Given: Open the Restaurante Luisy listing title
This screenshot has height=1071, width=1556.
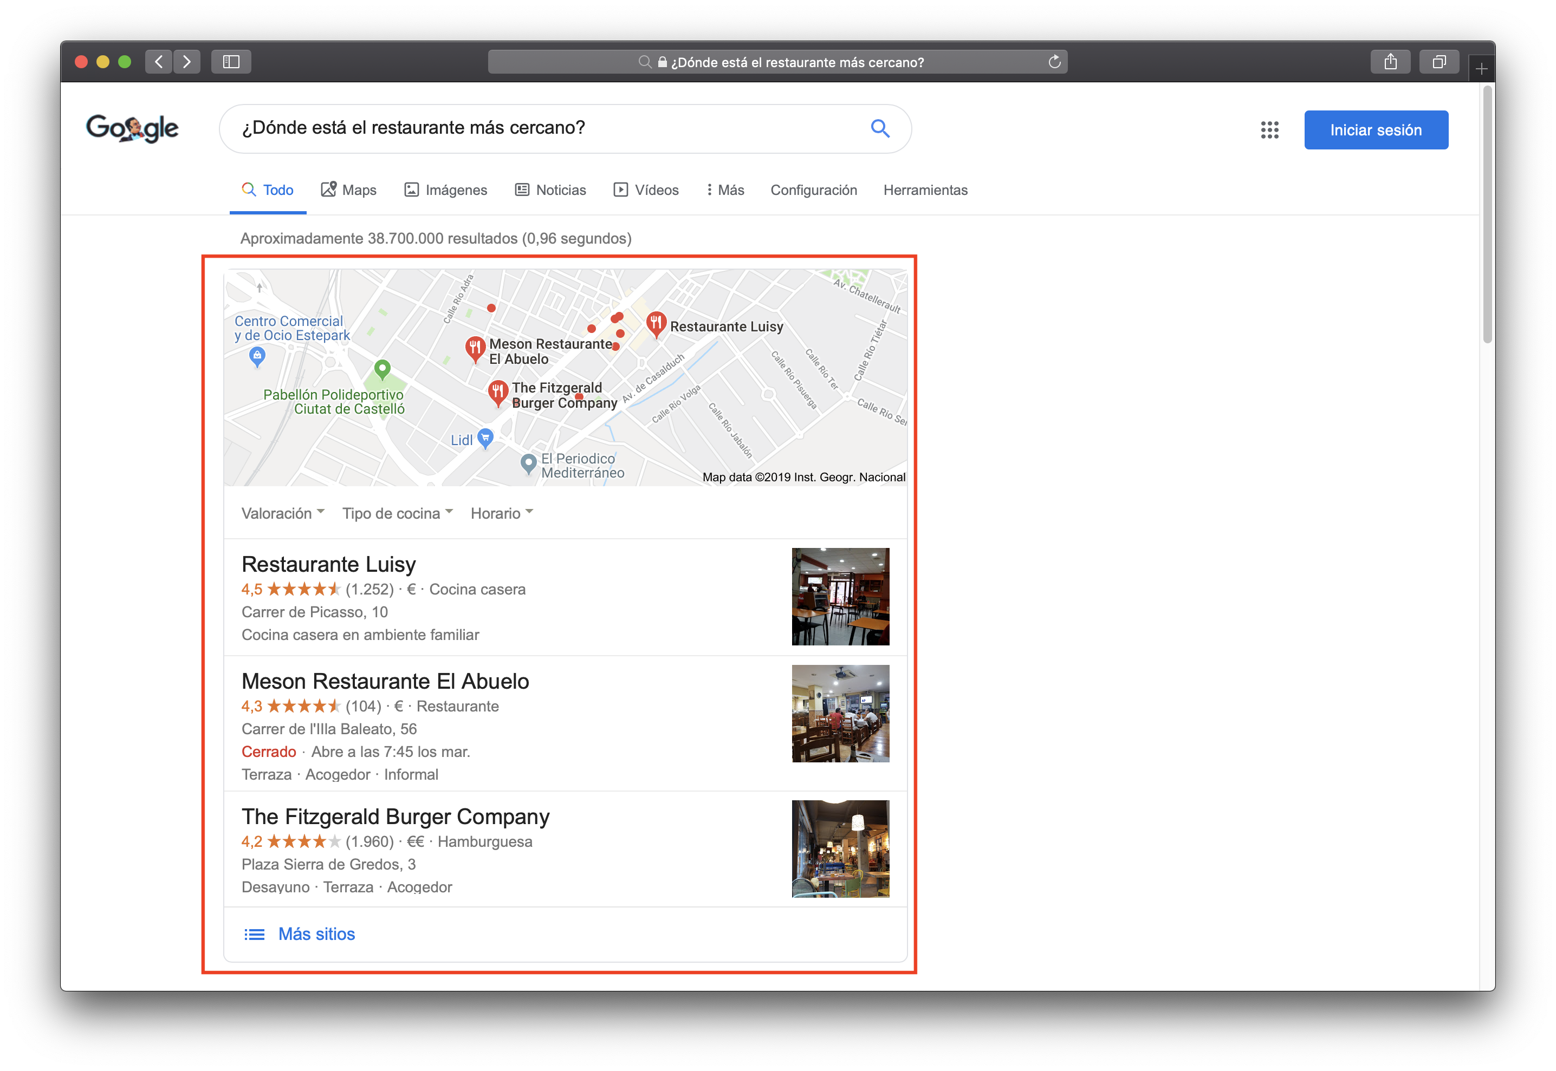Looking at the screenshot, I should 329,564.
